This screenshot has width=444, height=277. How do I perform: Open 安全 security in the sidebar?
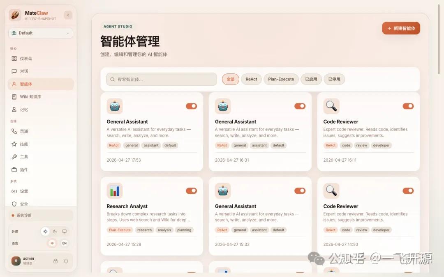[x=40, y=204]
